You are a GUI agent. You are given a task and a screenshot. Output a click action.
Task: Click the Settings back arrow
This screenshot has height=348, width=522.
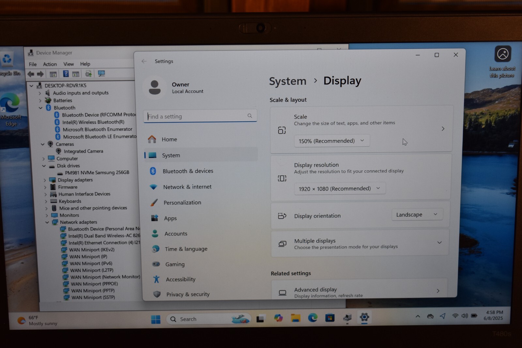point(144,61)
